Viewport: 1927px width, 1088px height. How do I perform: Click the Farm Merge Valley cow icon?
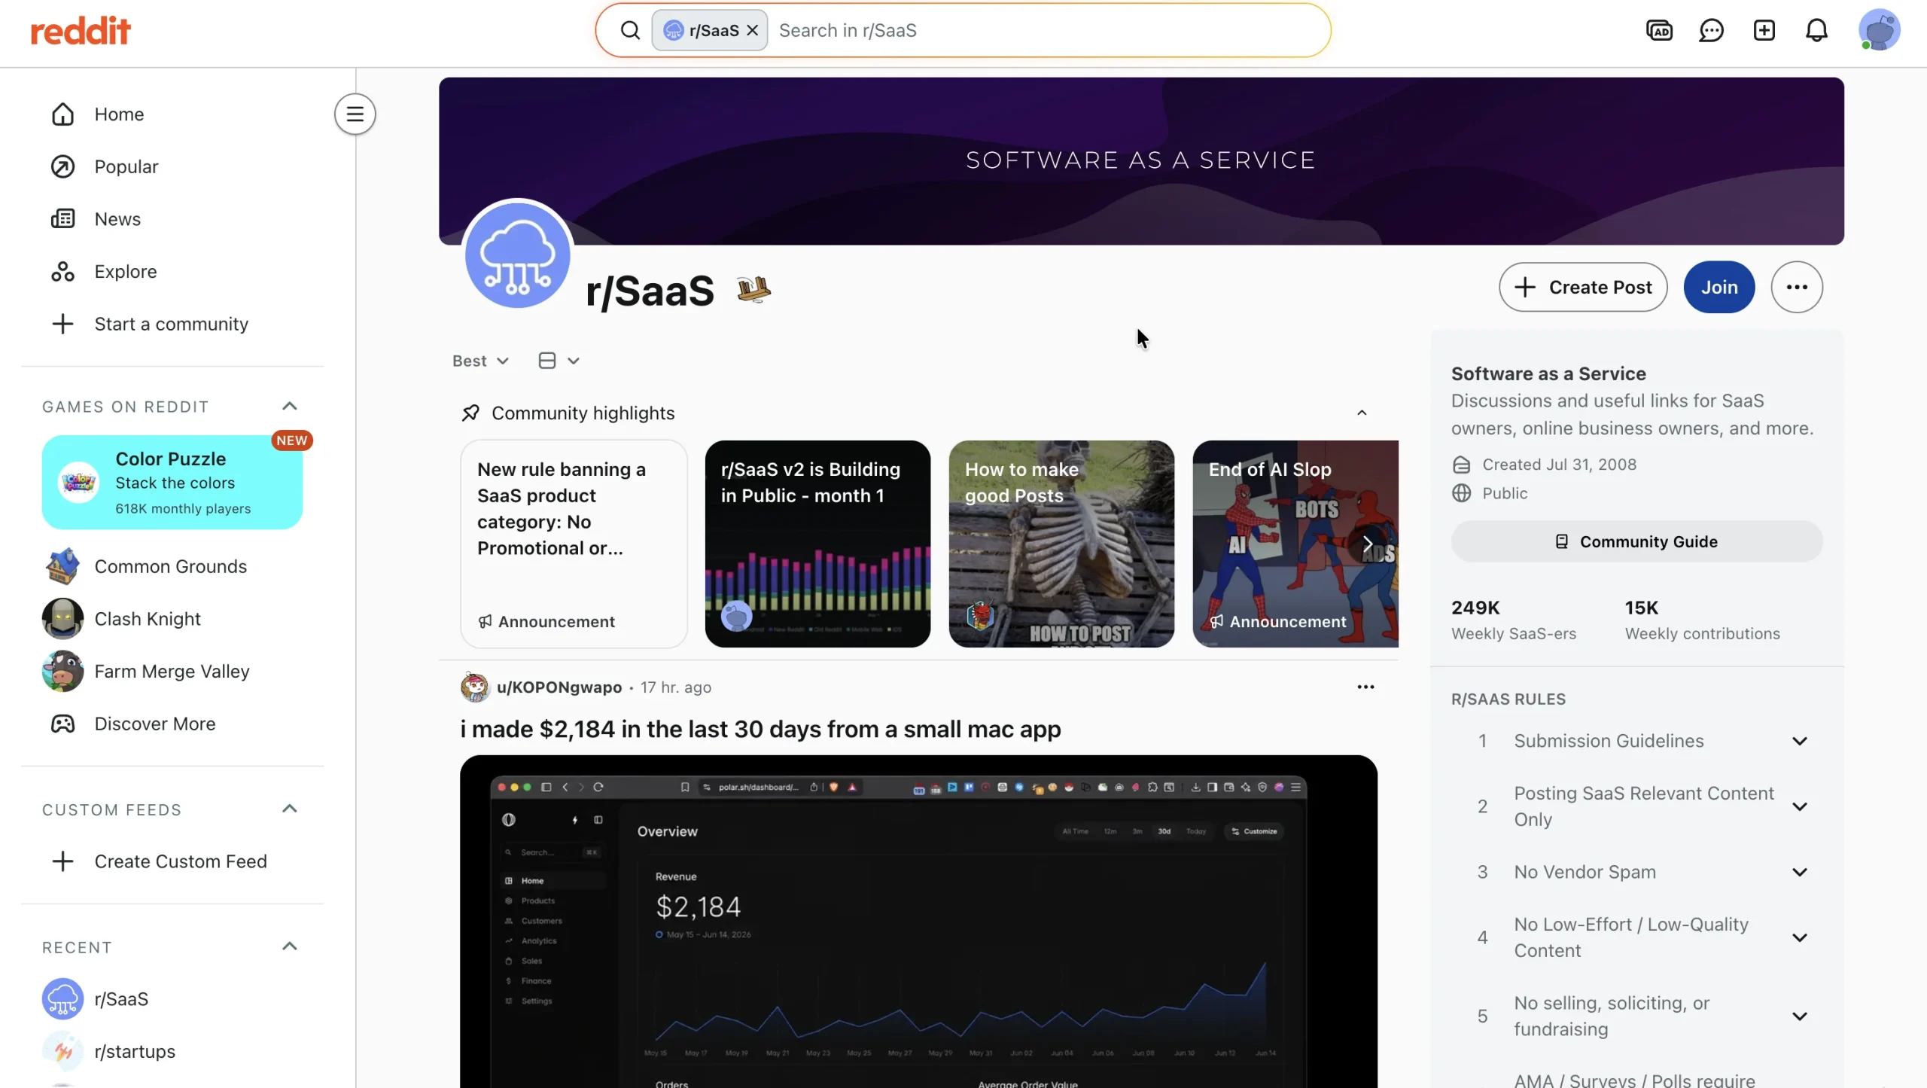point(62,672)
